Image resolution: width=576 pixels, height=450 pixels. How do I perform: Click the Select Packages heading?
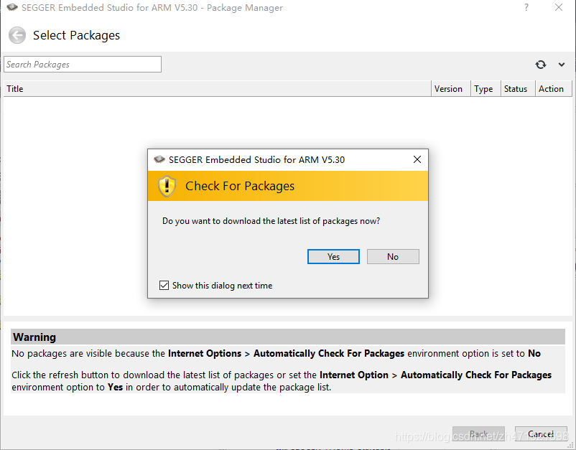pyautogui.click(x=76, y=35)
